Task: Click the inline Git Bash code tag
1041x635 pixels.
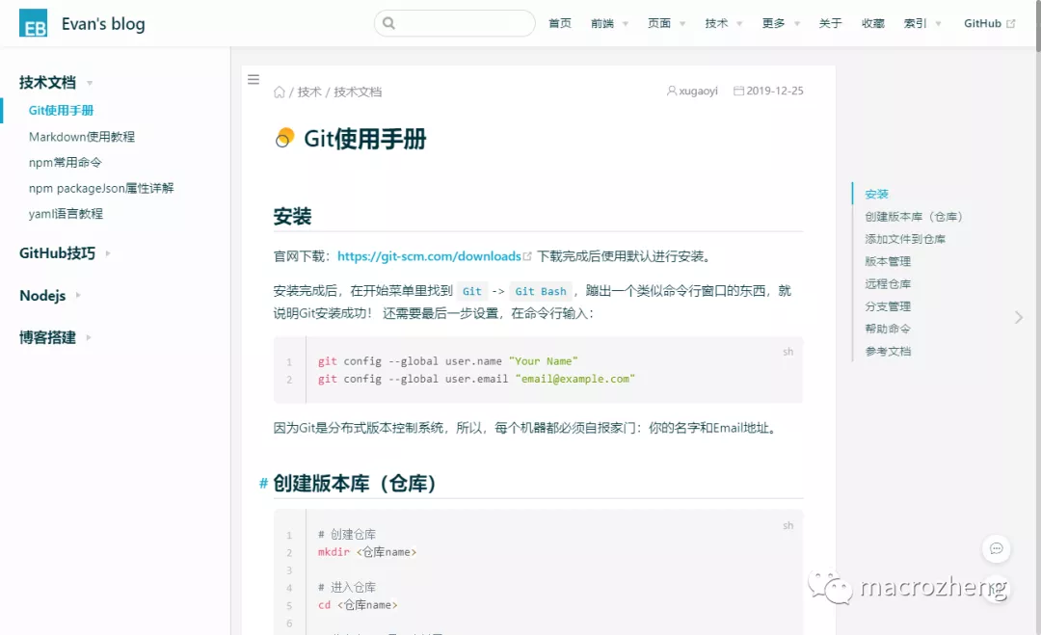Action: coord(541,291)
